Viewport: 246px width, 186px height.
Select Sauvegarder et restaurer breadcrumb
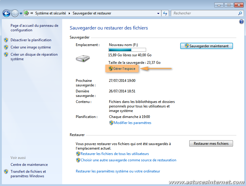click(x=92, y=13)
